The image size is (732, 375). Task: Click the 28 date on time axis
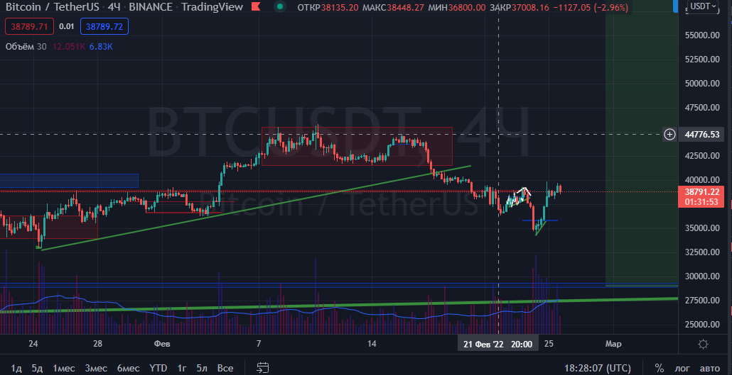click(97, 345)
